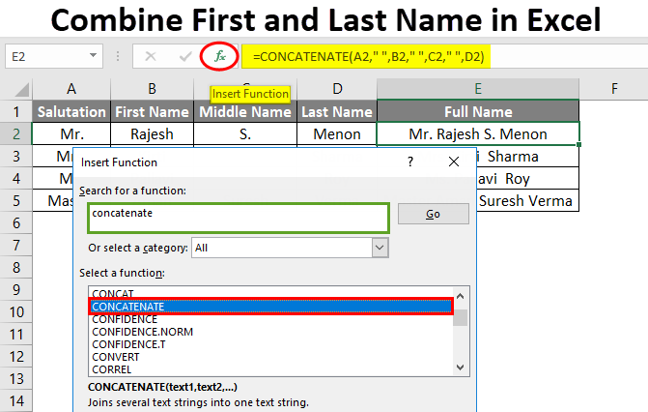Select row 13 header
The image size is (648, 412).
[16, 379]
